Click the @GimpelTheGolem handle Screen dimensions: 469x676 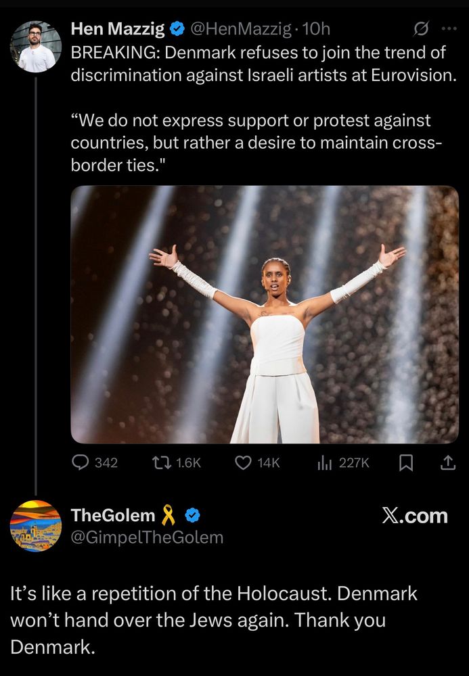click(147, 537)
